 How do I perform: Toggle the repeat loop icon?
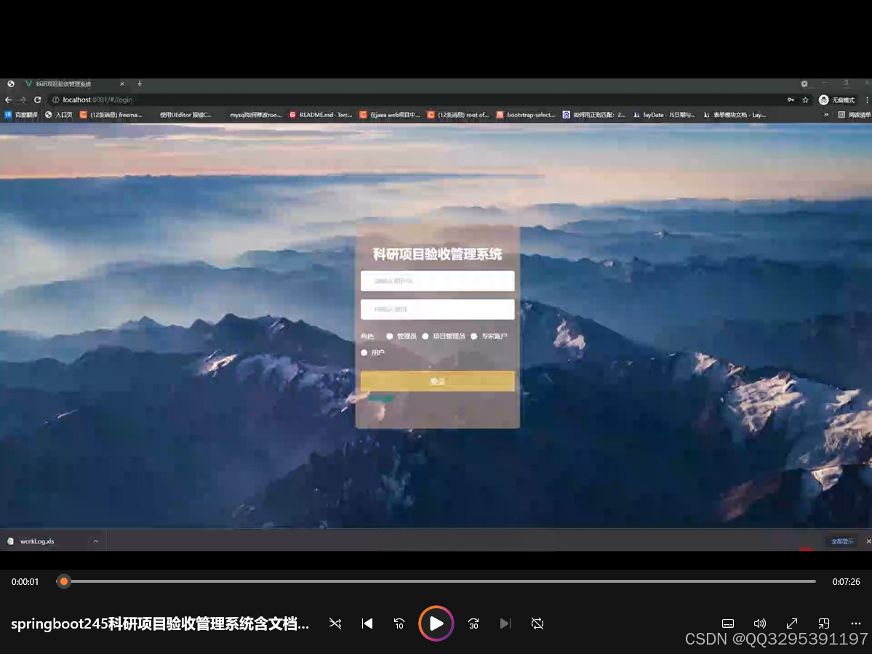537,623
